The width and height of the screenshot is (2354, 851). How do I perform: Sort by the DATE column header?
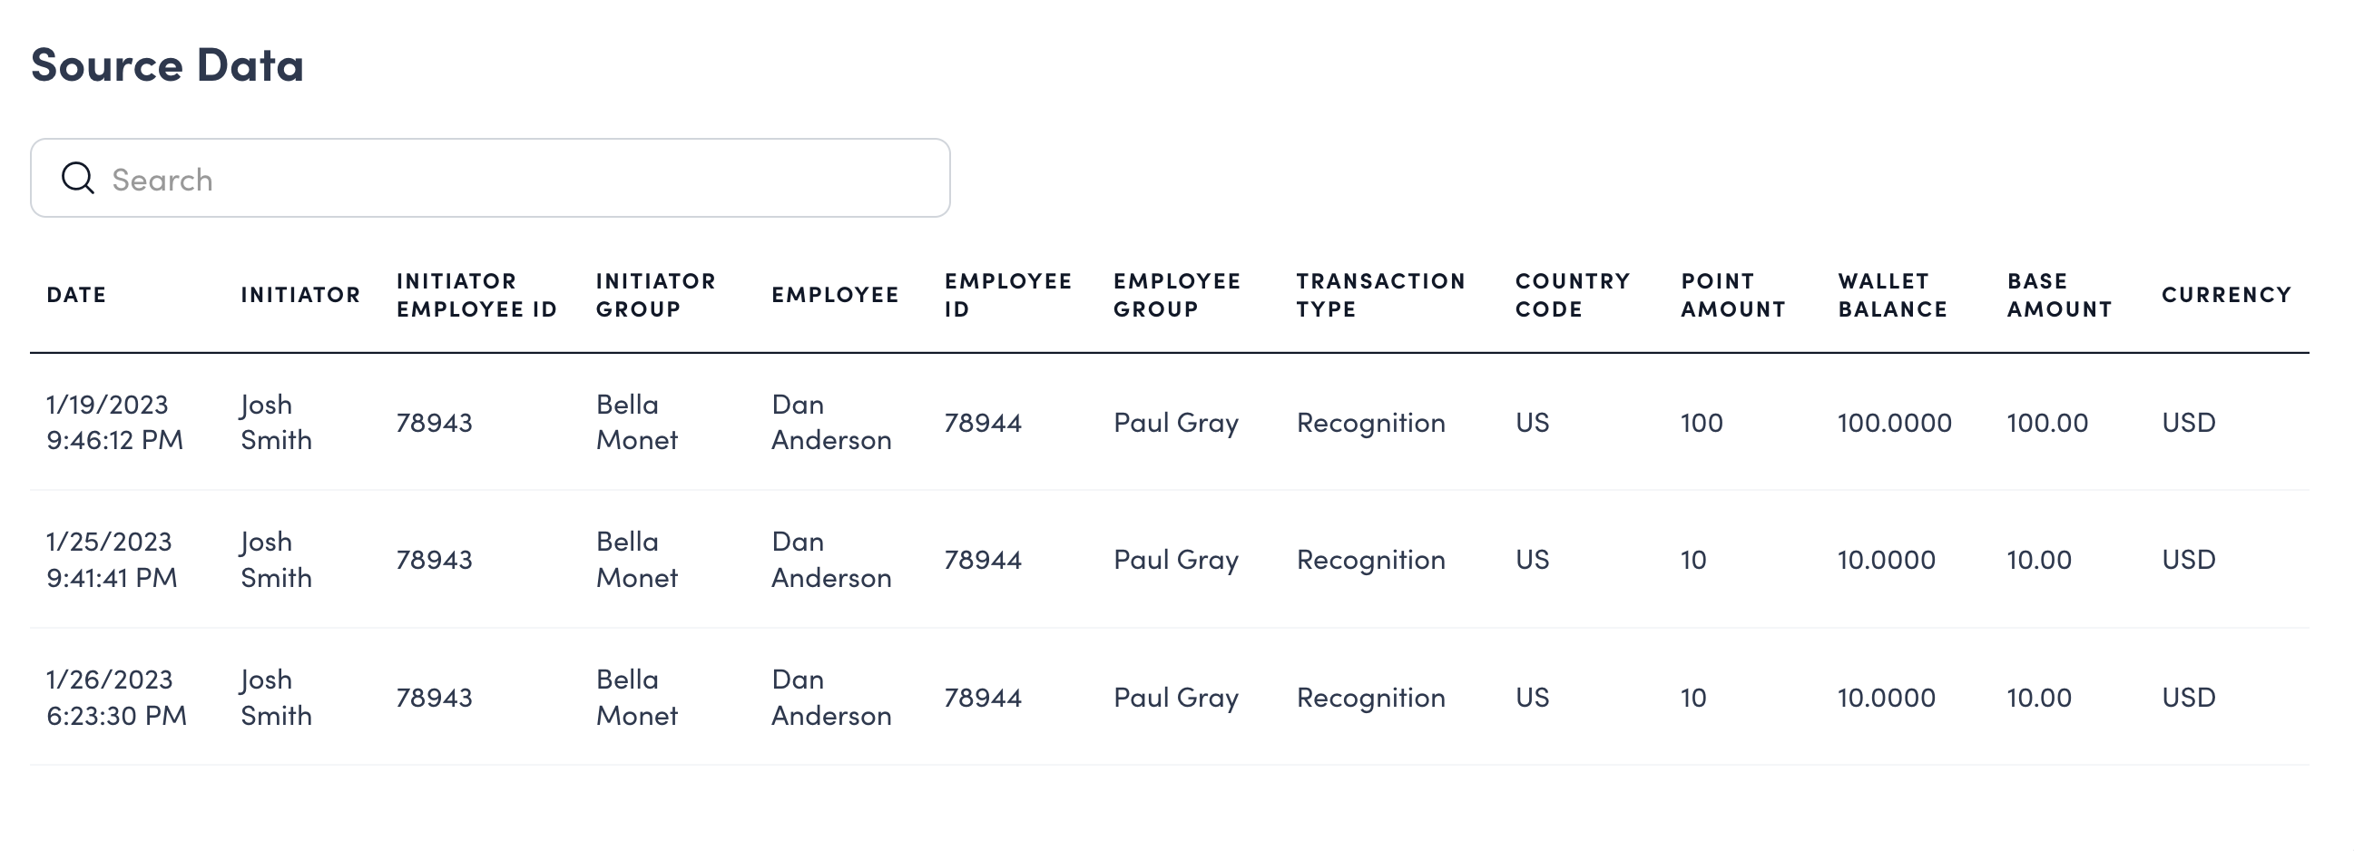(x=76, y=294)
